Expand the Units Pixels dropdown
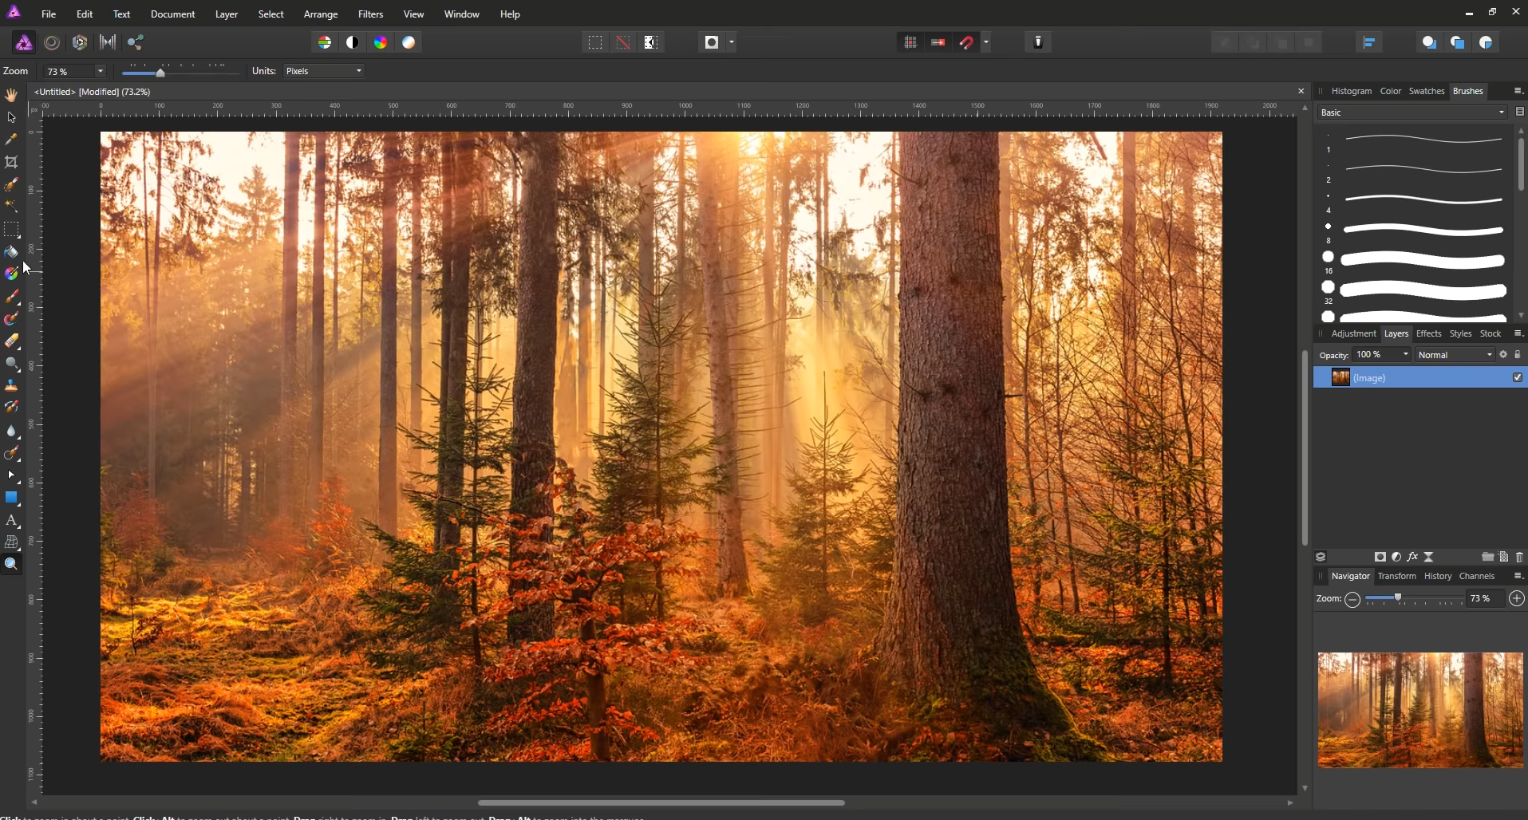Viewport: 1528px width, 820px height. (323, 71)
